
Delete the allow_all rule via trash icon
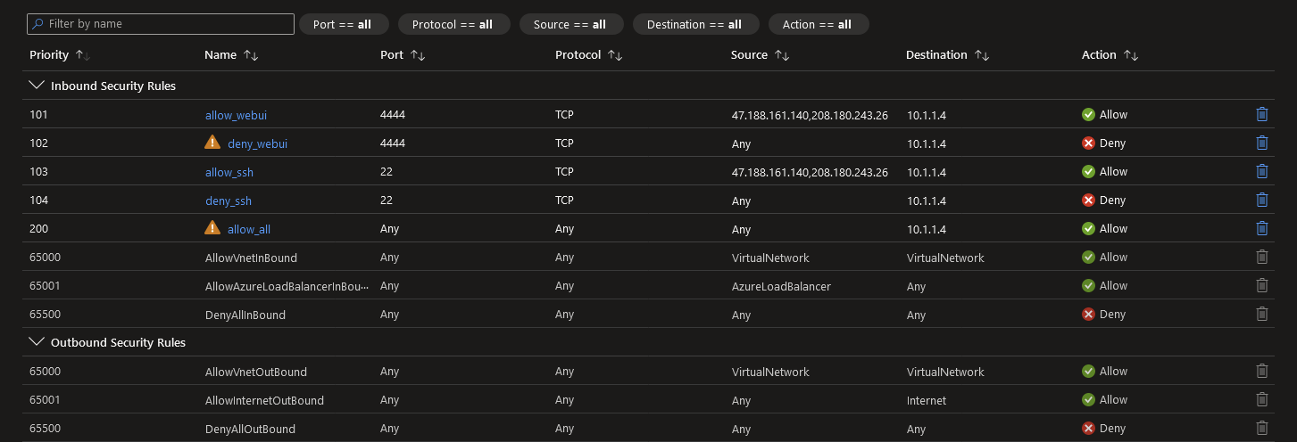[1261, 228]
